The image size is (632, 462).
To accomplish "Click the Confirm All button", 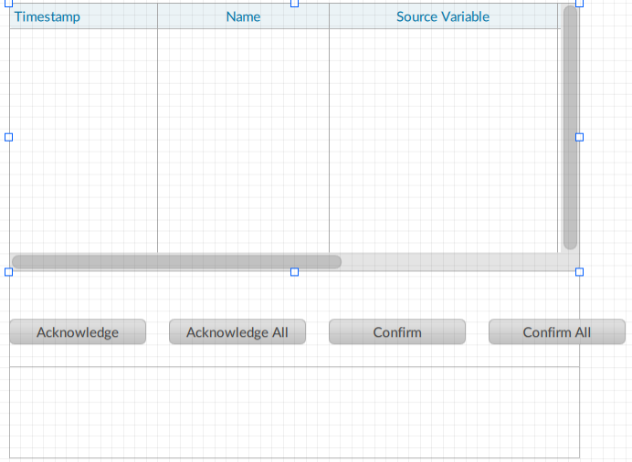I will [556, 332].
